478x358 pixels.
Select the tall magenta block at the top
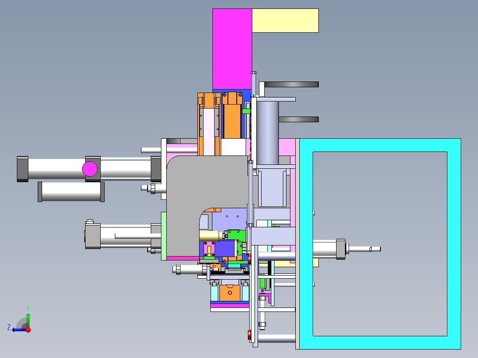232,49
